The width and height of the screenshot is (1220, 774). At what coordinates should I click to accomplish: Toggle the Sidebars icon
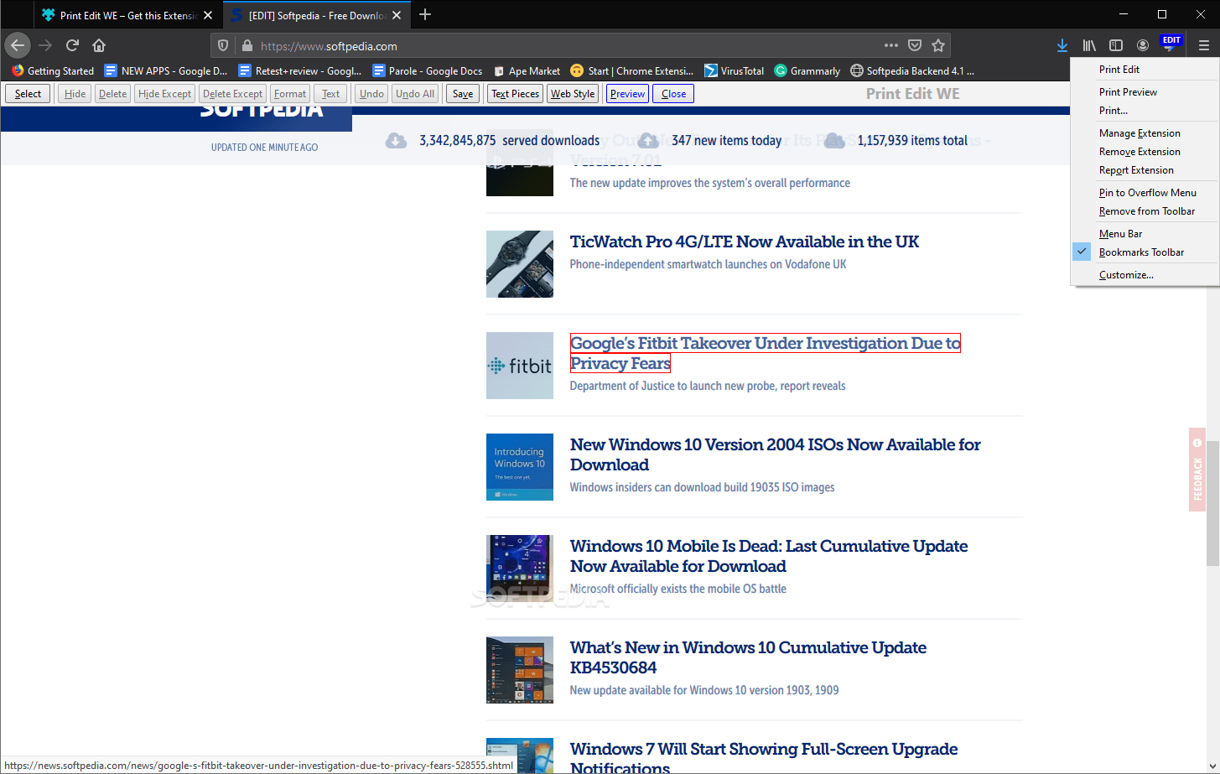(x=1116, y=44)
